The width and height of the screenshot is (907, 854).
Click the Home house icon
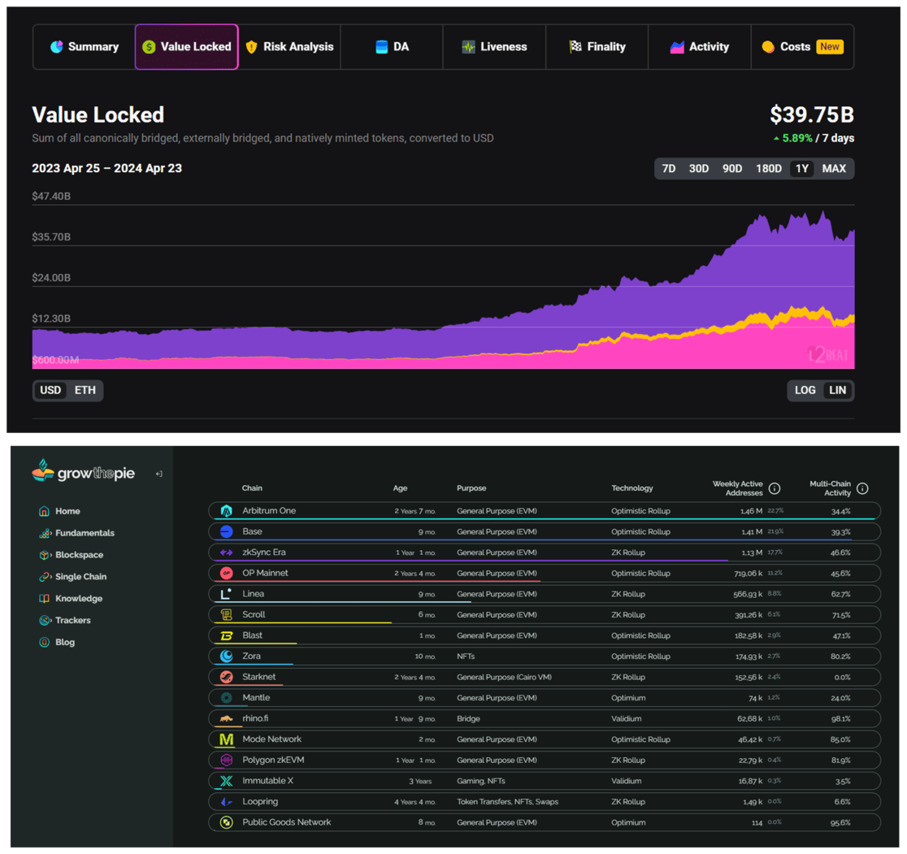44,511
